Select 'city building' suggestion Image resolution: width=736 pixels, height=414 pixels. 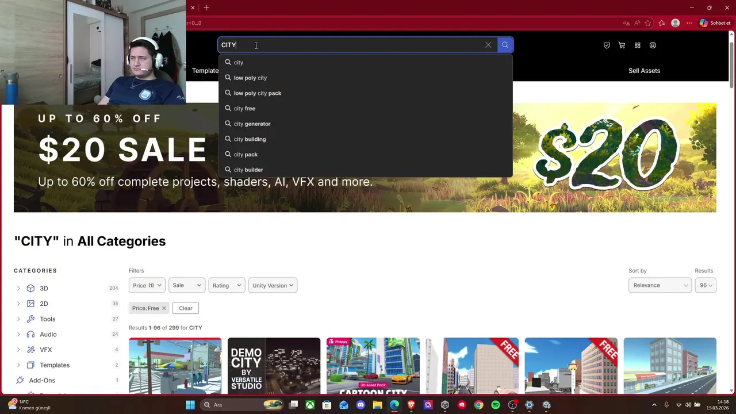tap(366, 139)
